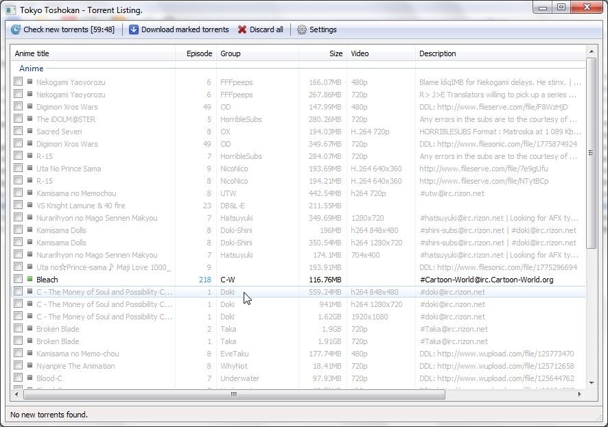Click Download marked torrents button

(178, 29)
